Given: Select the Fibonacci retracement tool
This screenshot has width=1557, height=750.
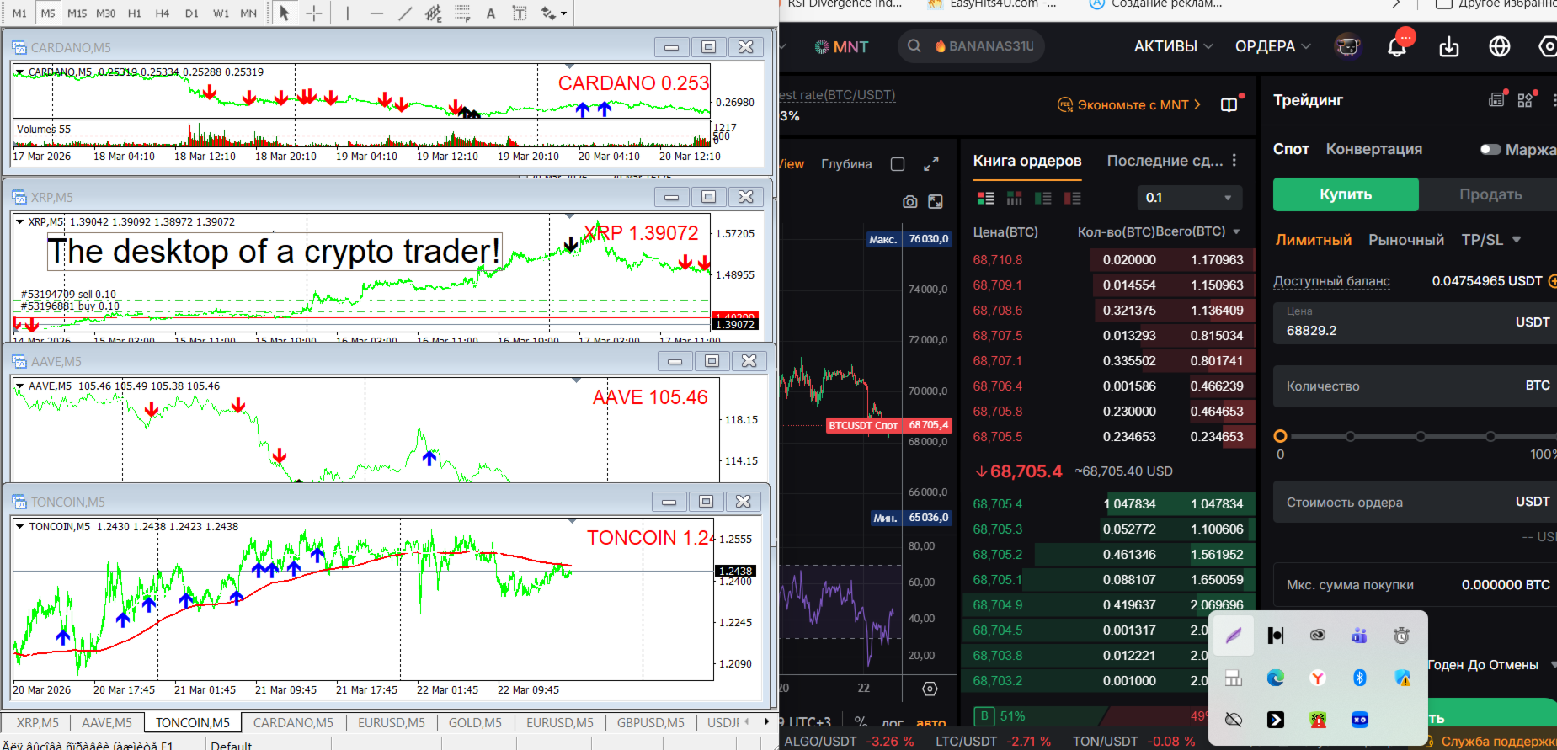Looking at the screenshot, I should pyautogui.click(x=462, y=13).
